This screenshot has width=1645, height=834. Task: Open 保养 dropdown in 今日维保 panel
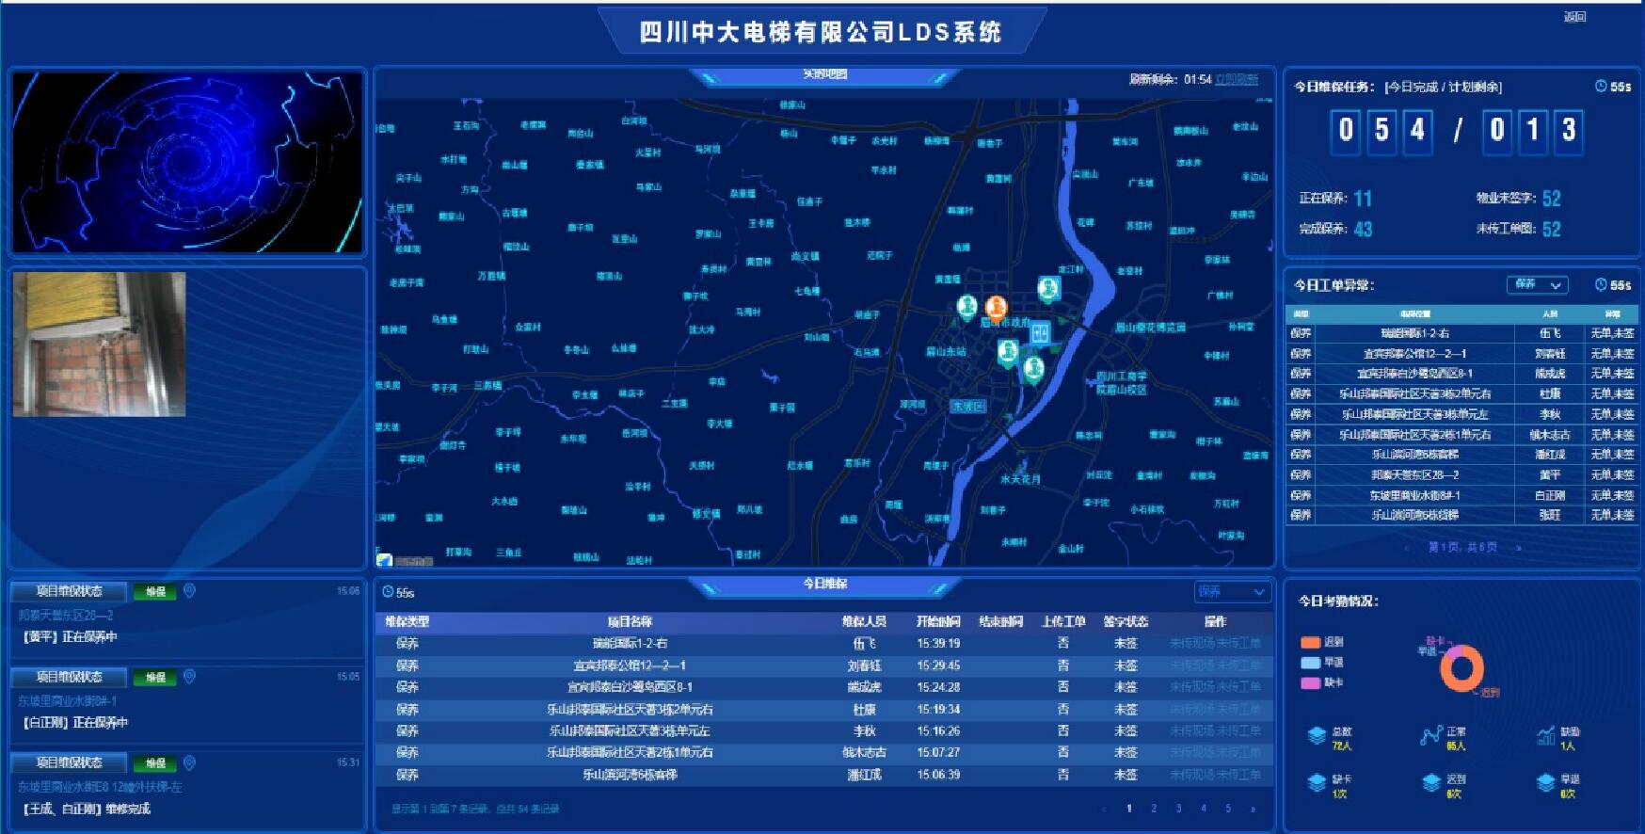click(x=1233, y=591)
